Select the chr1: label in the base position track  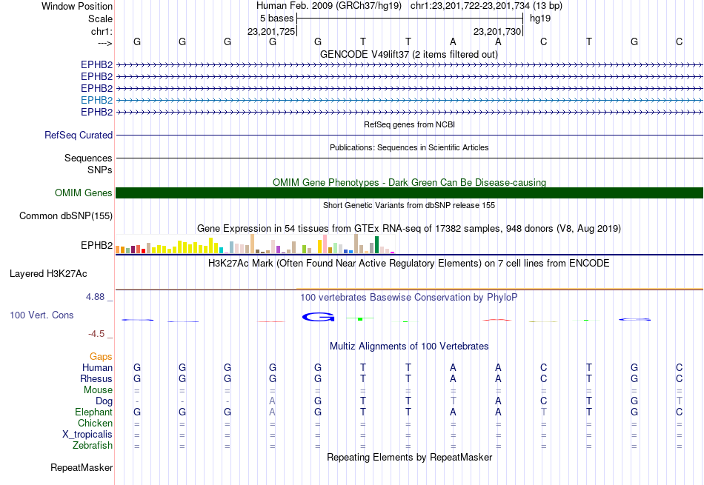102,31
